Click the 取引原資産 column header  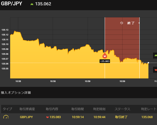point(27,109)
